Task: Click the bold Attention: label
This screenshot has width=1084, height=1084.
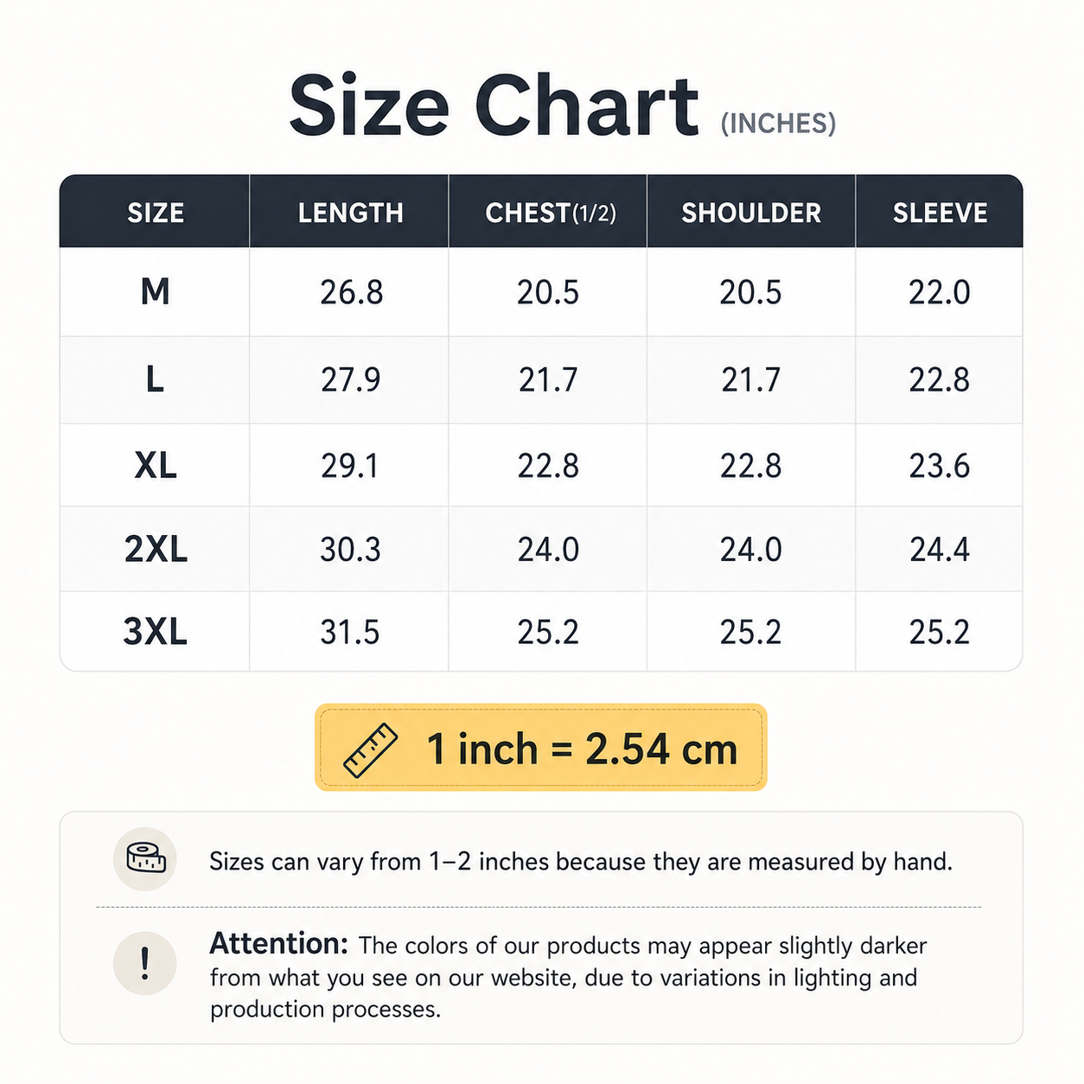Action: coord(278,943)
